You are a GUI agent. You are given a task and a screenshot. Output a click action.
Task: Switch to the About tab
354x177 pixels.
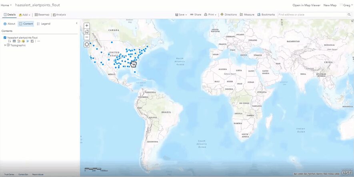coord(9,24)
